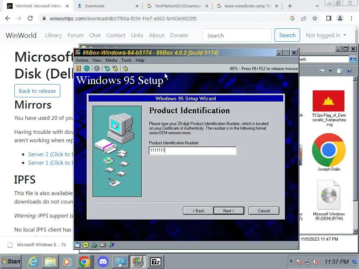Image resolution: width=359 pixels, height=269 pixels.
Task: Click Back in Windows 95 Setup Wizard
Action: (x=198, y=211)
